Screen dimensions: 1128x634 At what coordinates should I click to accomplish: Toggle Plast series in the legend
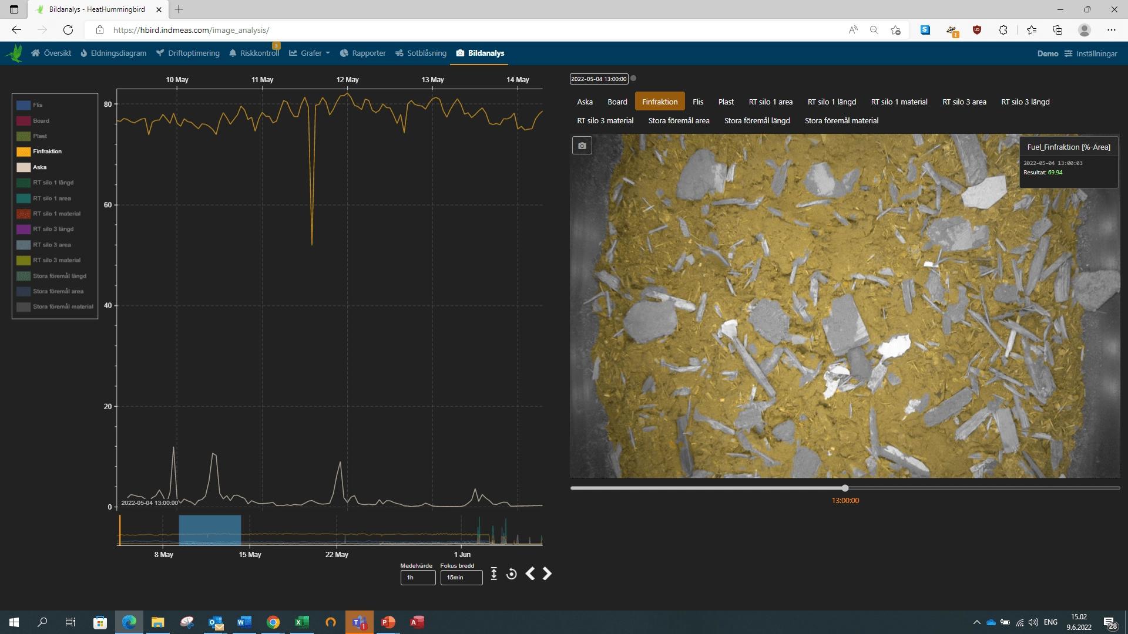pos(39,136)
